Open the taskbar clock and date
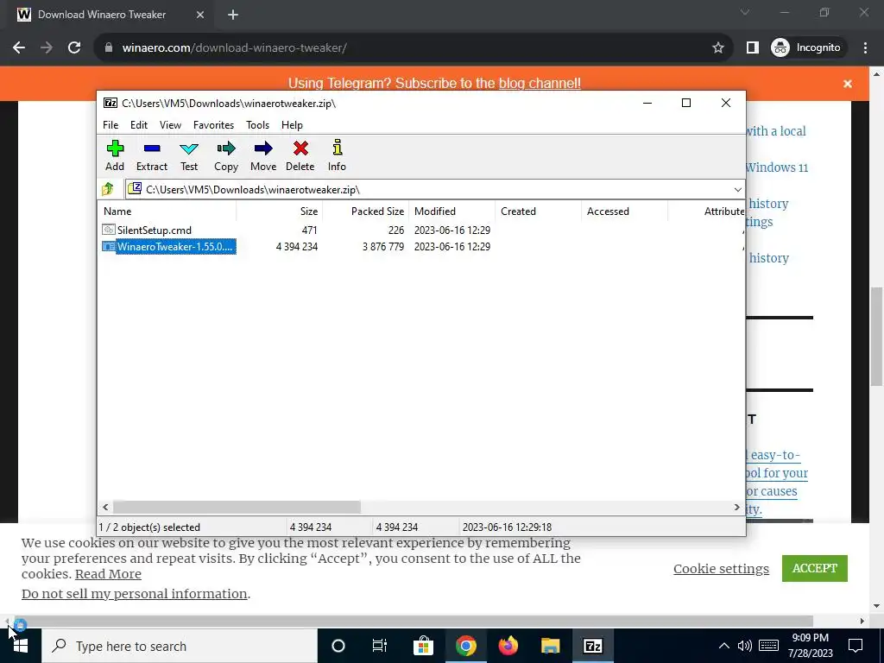 tap(810, 646)
